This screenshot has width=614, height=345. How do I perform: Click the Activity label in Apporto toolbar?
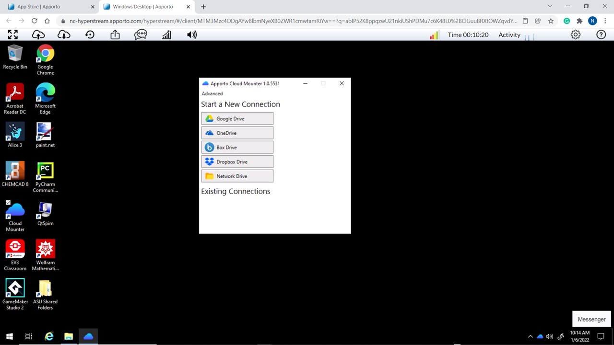509,34
